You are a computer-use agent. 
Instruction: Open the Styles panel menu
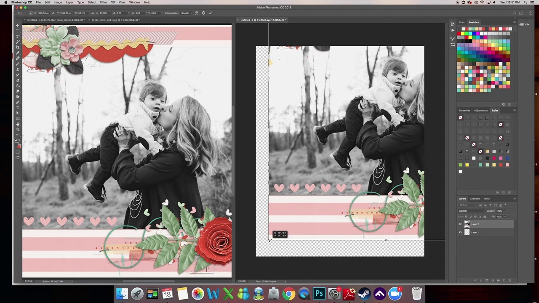(515, 111)
